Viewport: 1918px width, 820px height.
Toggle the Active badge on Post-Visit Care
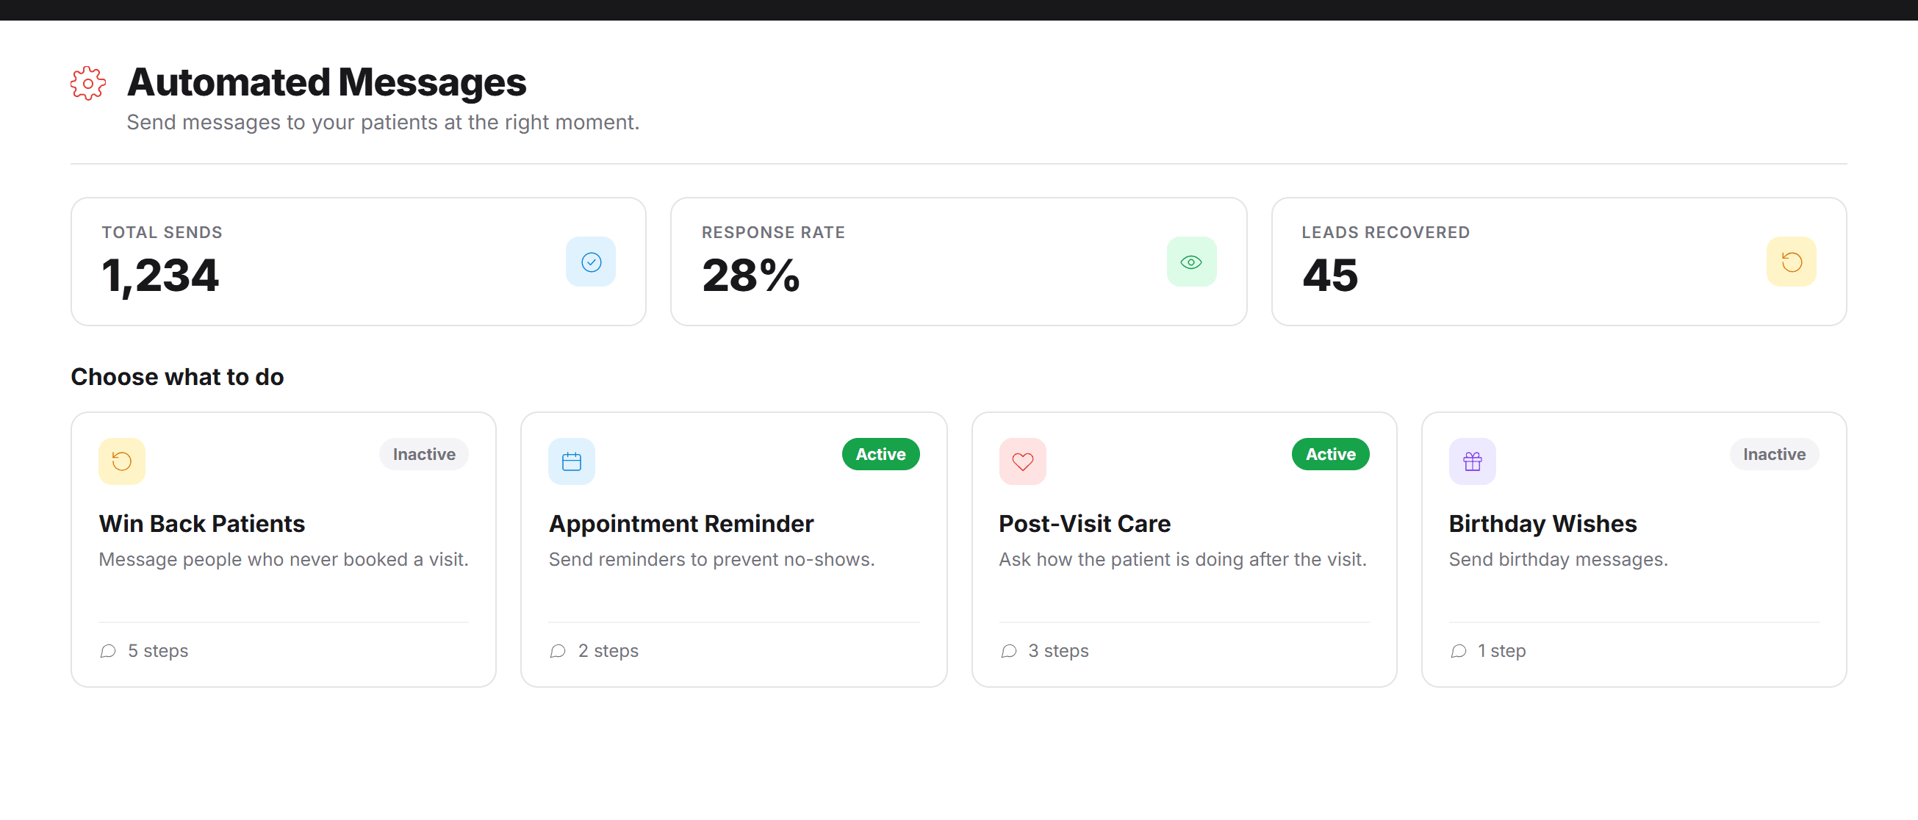(x=1331, y=454)
